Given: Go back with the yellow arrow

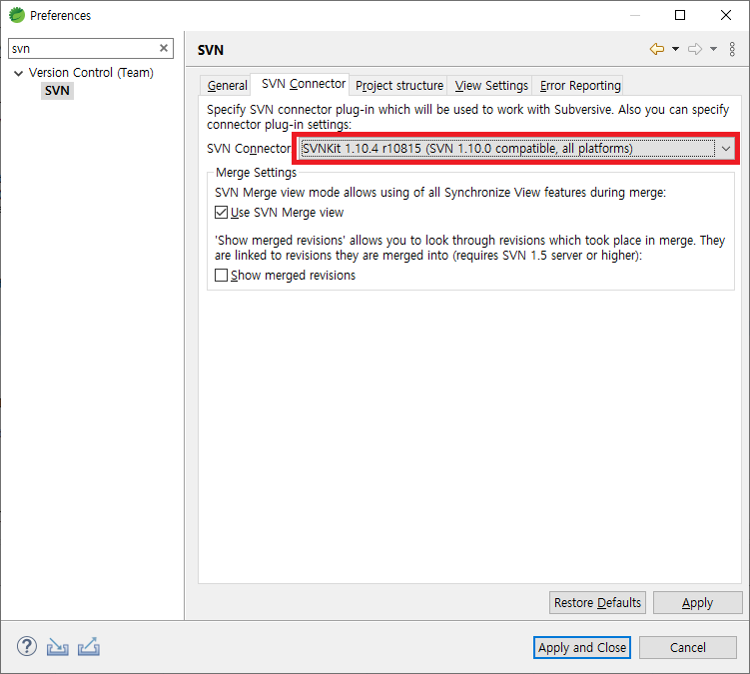Looking at the screenshot, I should click(x=657, y=49).
